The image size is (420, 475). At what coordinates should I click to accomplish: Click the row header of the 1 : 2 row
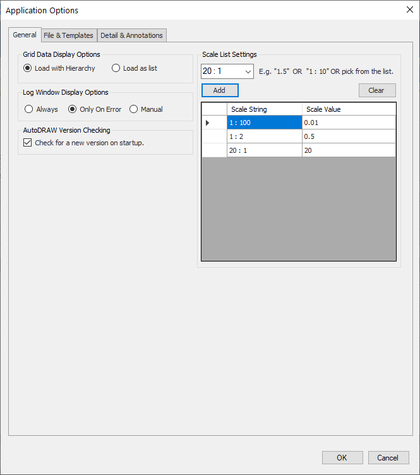pyautogui.click(x=214, y=136)
